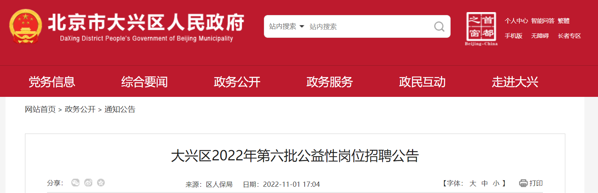
Task: Share via QQ Zone star icon
Action: pos(101,183)
